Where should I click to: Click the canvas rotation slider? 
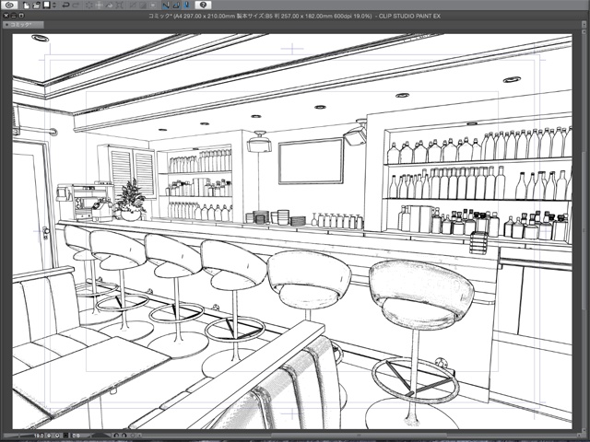click(x=100, y=436)
